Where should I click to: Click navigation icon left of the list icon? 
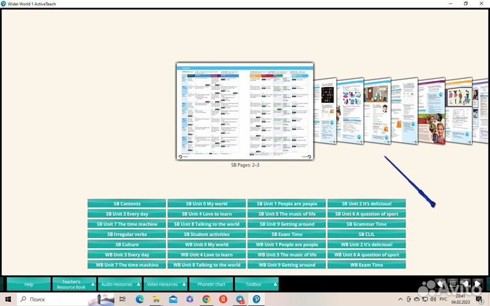[440, 284]
